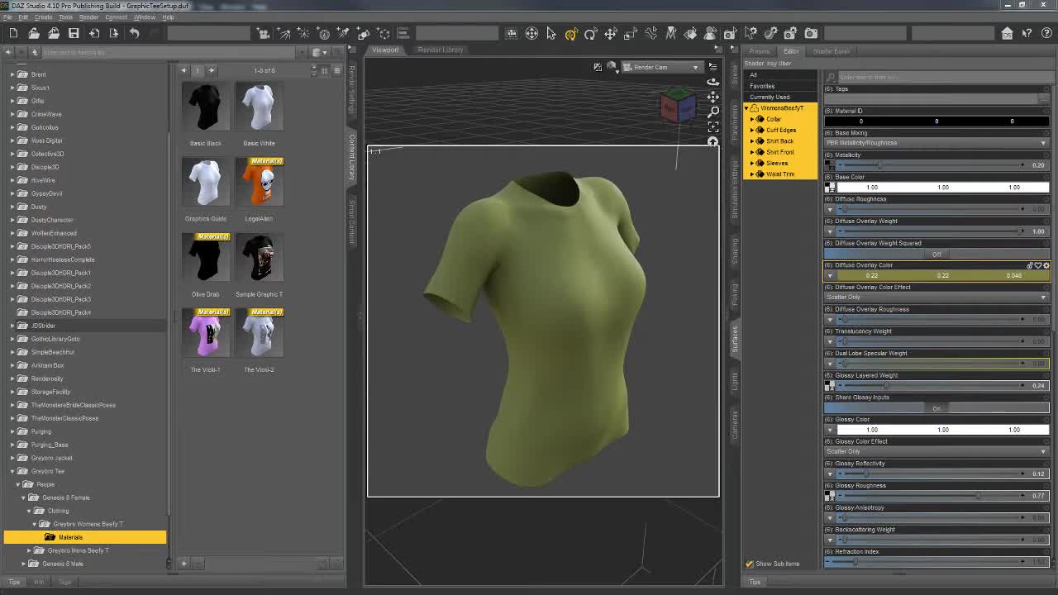Toggle Diffuse Overlay Weight Squared Off switch
Image resolution: width=1058 pixels, height=595 pixels.
(x=936, y=254)
